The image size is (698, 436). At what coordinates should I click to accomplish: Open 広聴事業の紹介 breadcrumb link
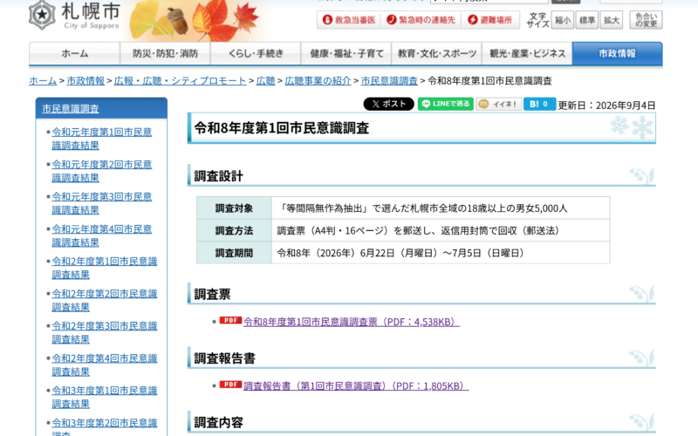318,81
